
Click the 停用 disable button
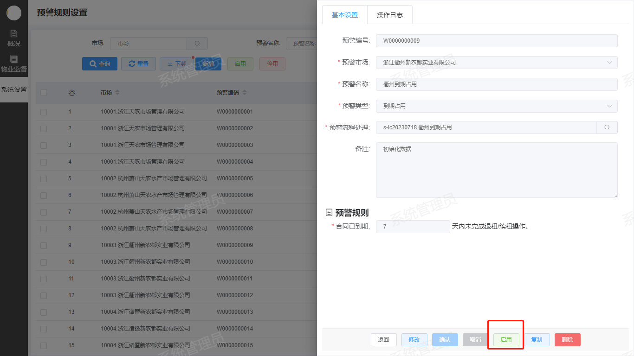point(272,64)
